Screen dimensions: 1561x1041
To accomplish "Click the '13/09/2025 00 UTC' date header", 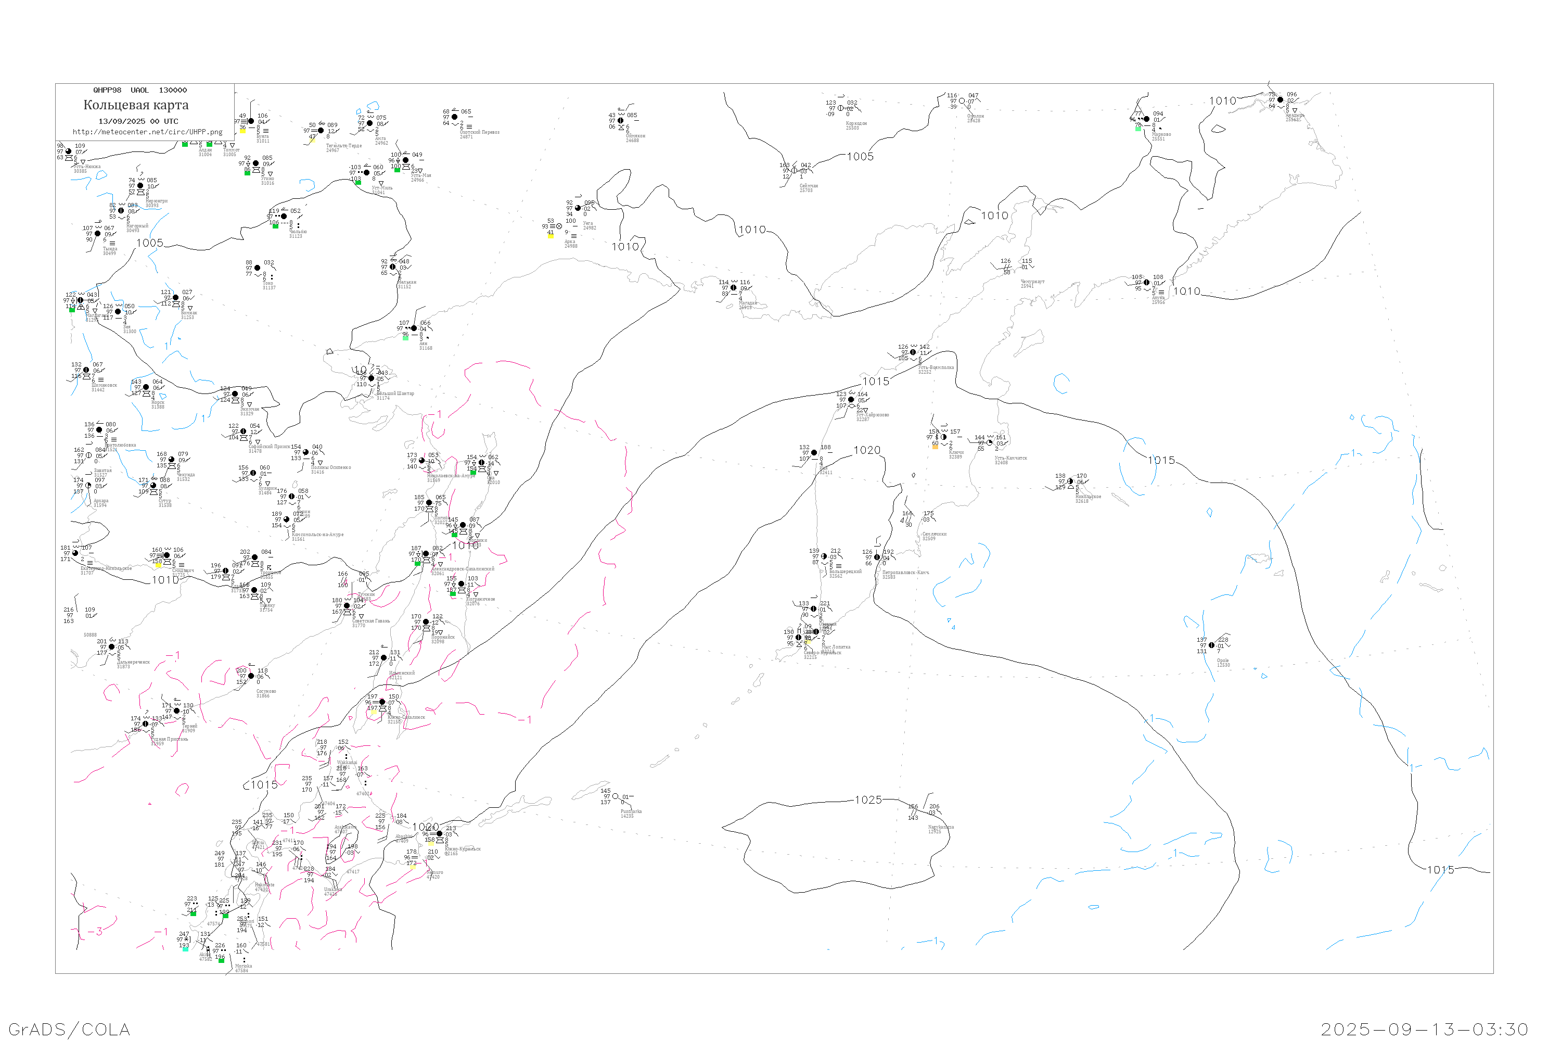I will tap(138, 121).
